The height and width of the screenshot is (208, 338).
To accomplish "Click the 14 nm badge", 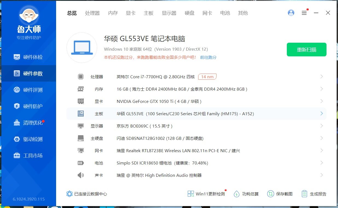I will pyautogui.click(x=207, y=77).
